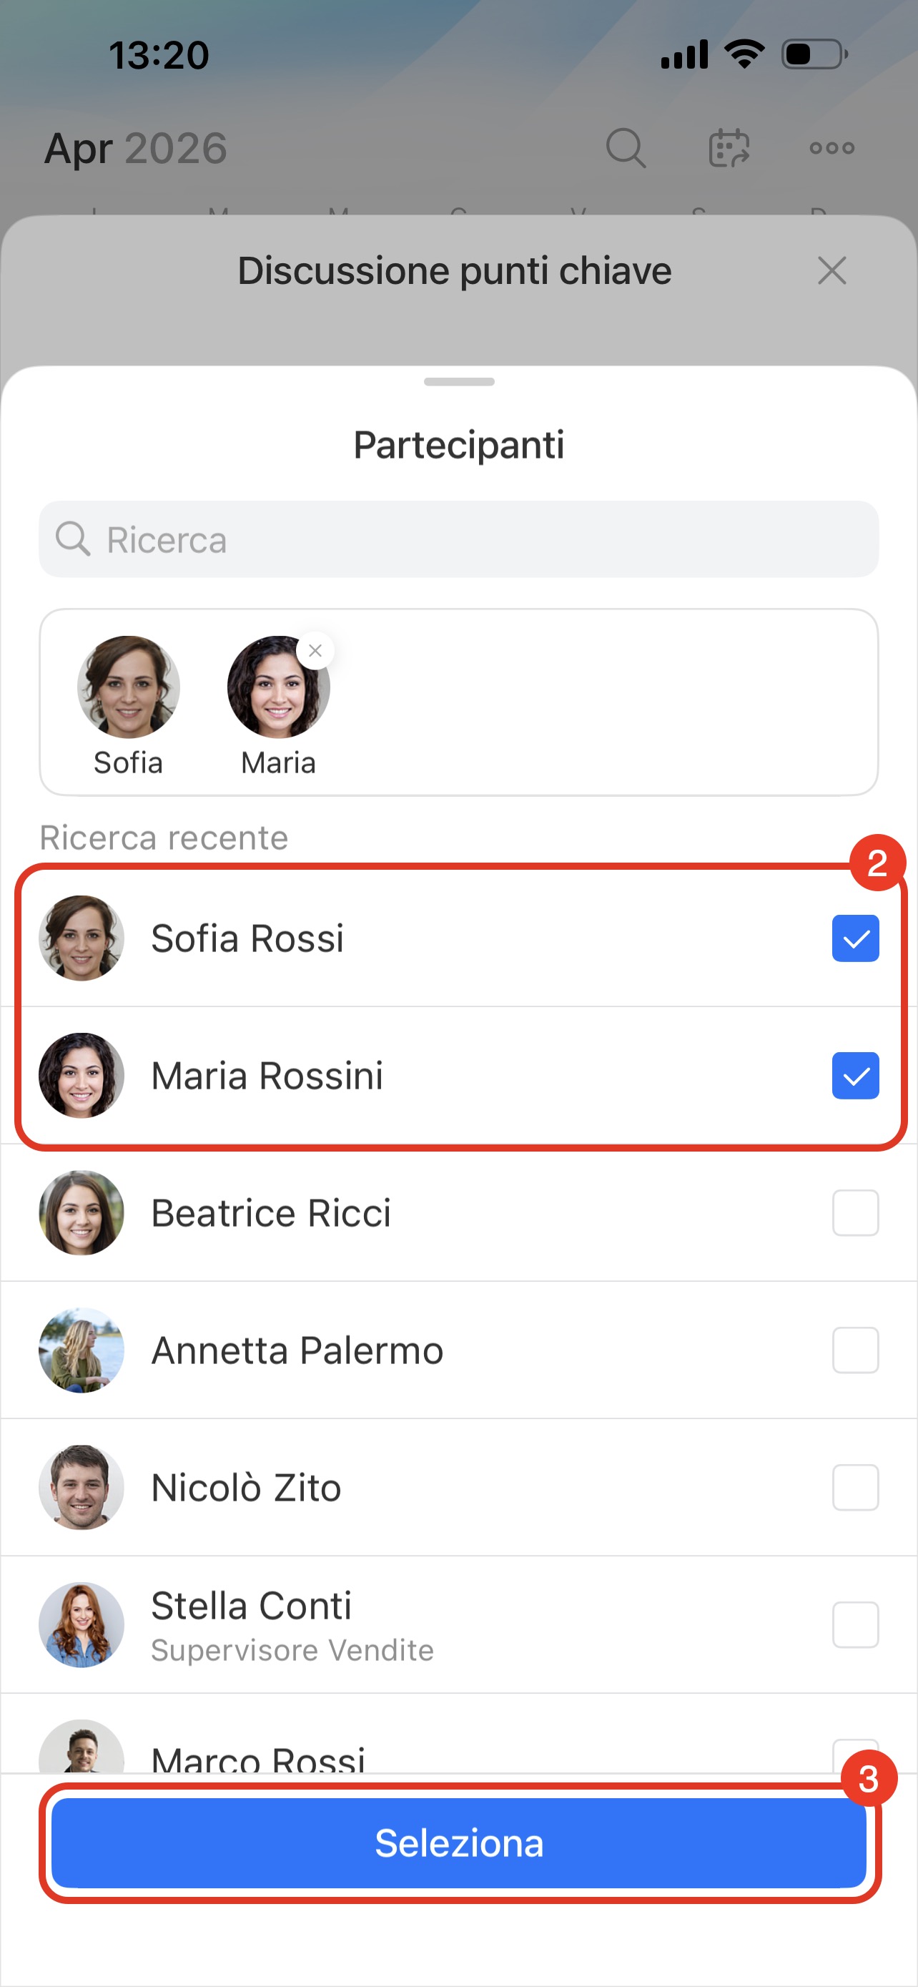Uncheck the Sofia Rossi checkbox

click(x=855, y=938)
